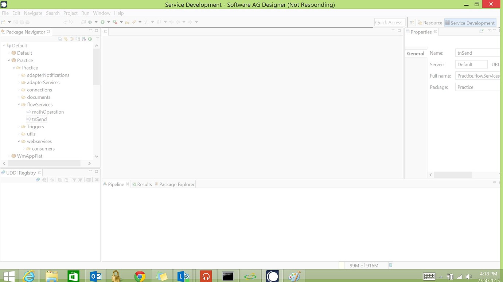
Task: Open Package Navigator view menu triangle
Action: [97, 38]
